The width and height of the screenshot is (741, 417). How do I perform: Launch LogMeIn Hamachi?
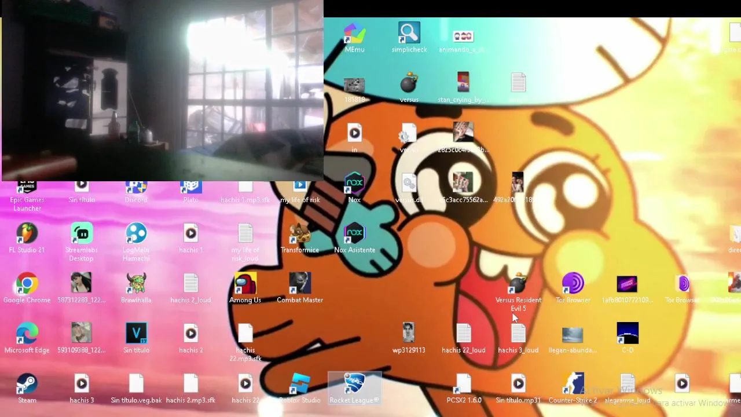tap(136, 243)
